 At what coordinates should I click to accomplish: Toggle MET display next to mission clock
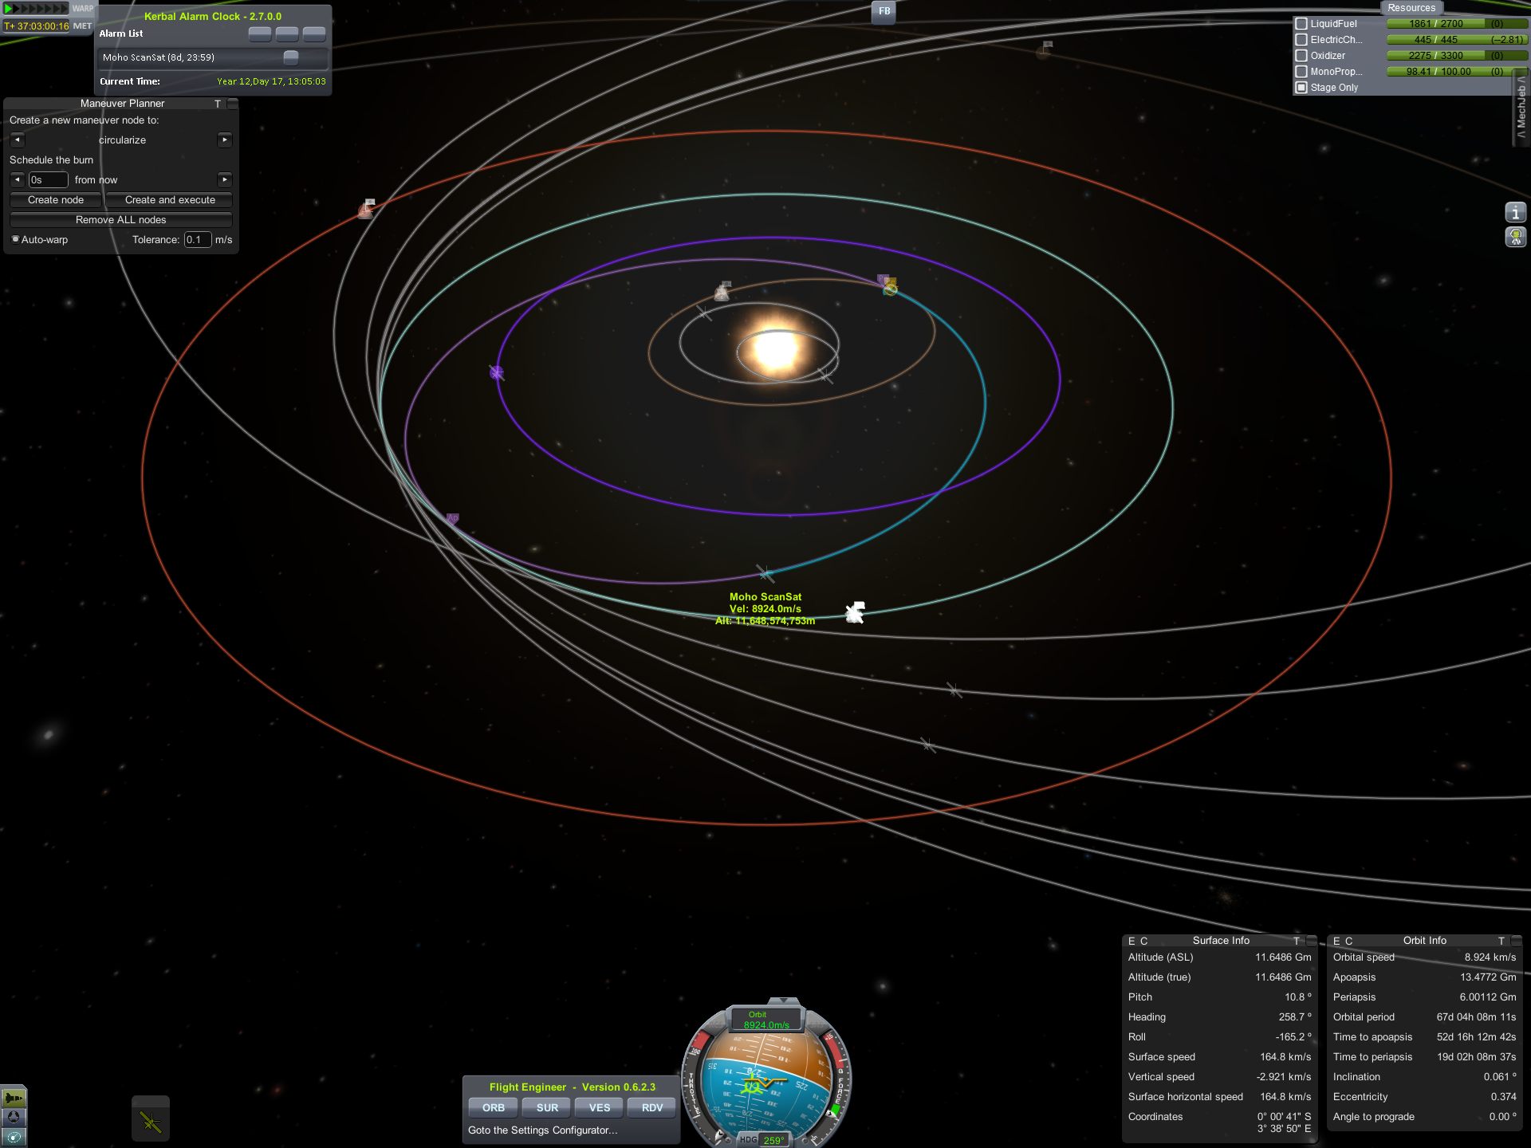82,26
